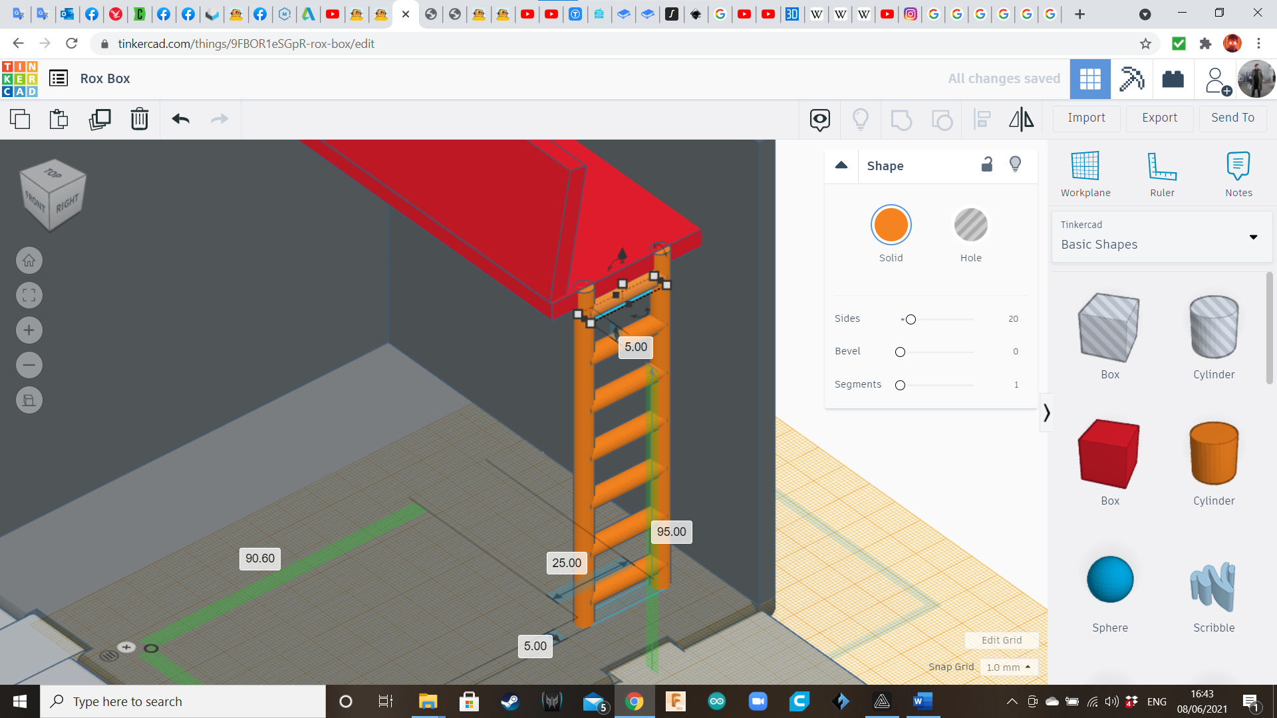Delete the selected shape with the trash icon
1277x718 pixels.
tap(140, 119)
